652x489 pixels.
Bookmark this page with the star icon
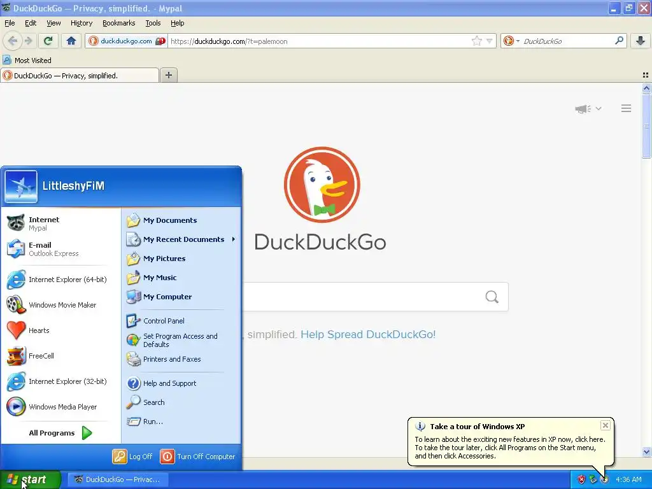pos(476,41)
